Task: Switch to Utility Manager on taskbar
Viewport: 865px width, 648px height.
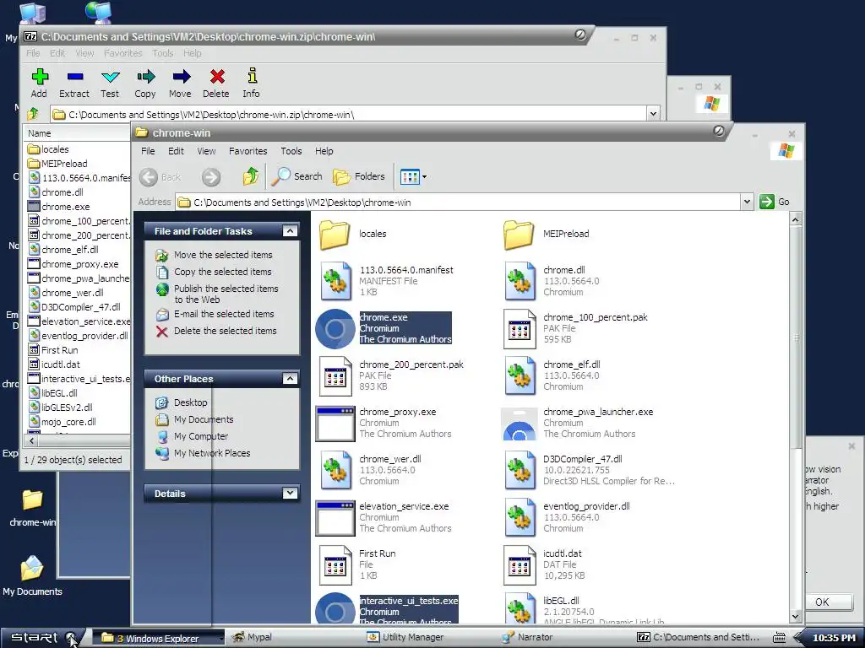Action: pos(406,637)
